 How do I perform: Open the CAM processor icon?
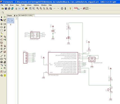tap(12, 8)
